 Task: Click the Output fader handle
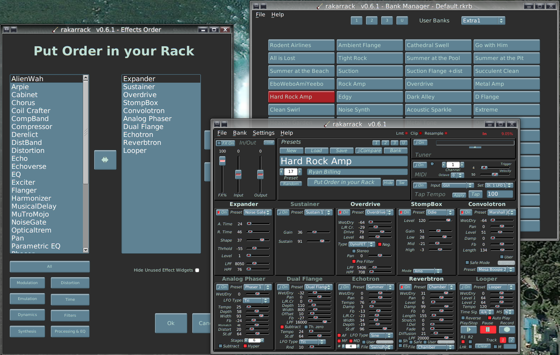(260, 174)
